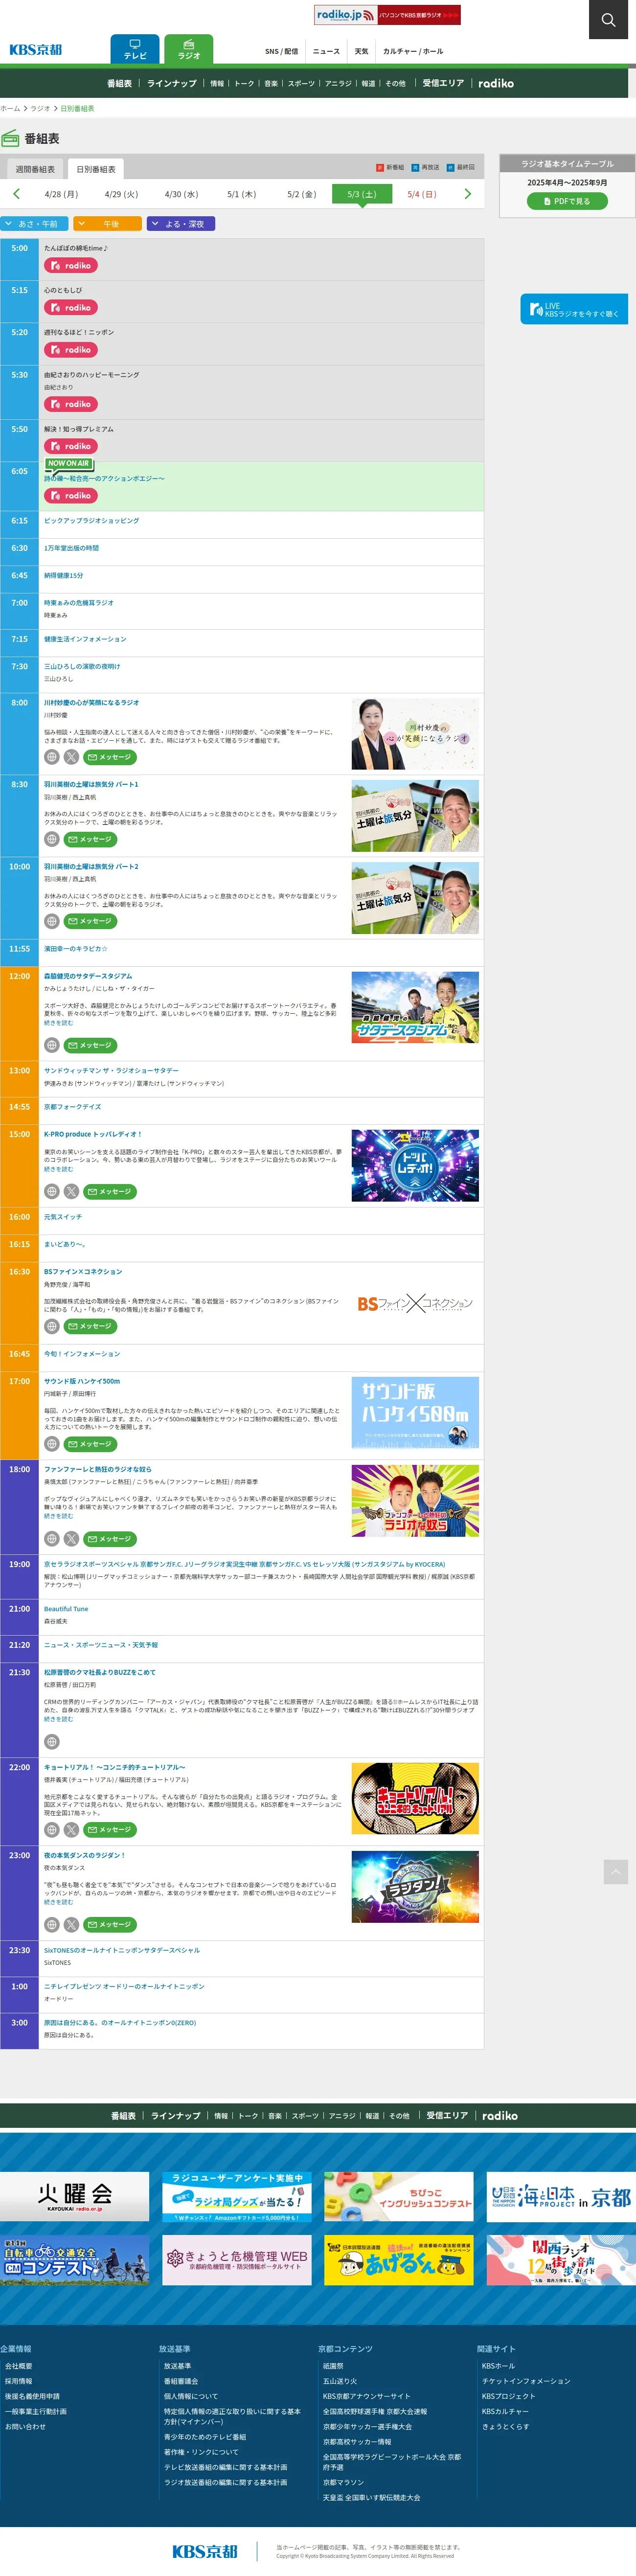Open globe icon for 松原晋啓 BUZZ program

point(52,1741)
